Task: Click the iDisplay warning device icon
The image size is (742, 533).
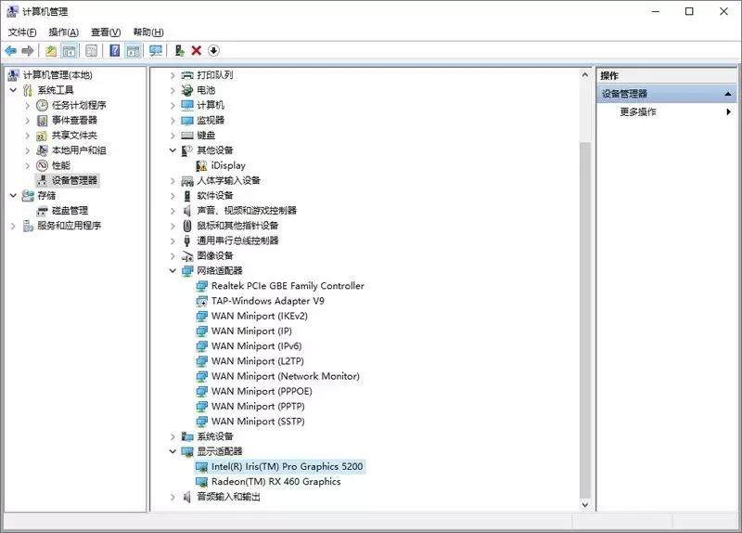Action: click(x=201, y=165)
